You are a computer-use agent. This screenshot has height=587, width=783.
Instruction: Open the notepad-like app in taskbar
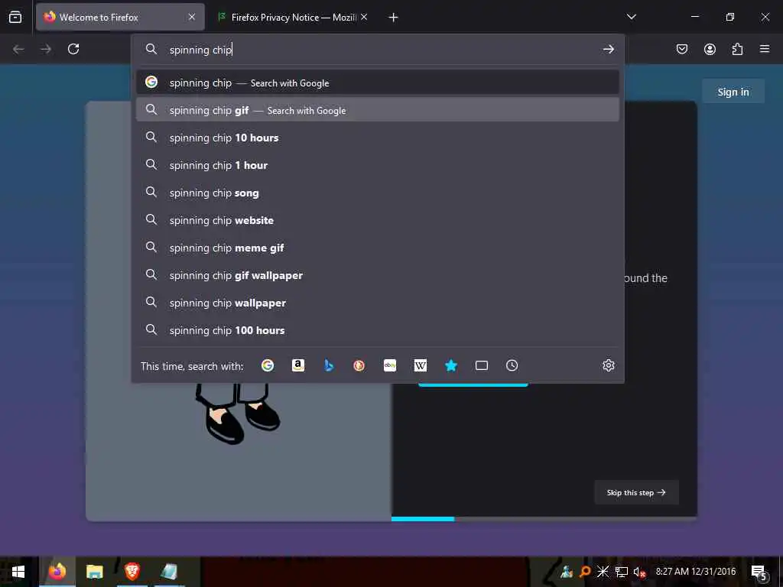click(x=169, y=572)
